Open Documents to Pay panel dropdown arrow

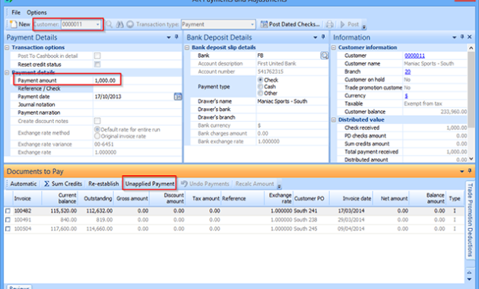pos(462,171)
